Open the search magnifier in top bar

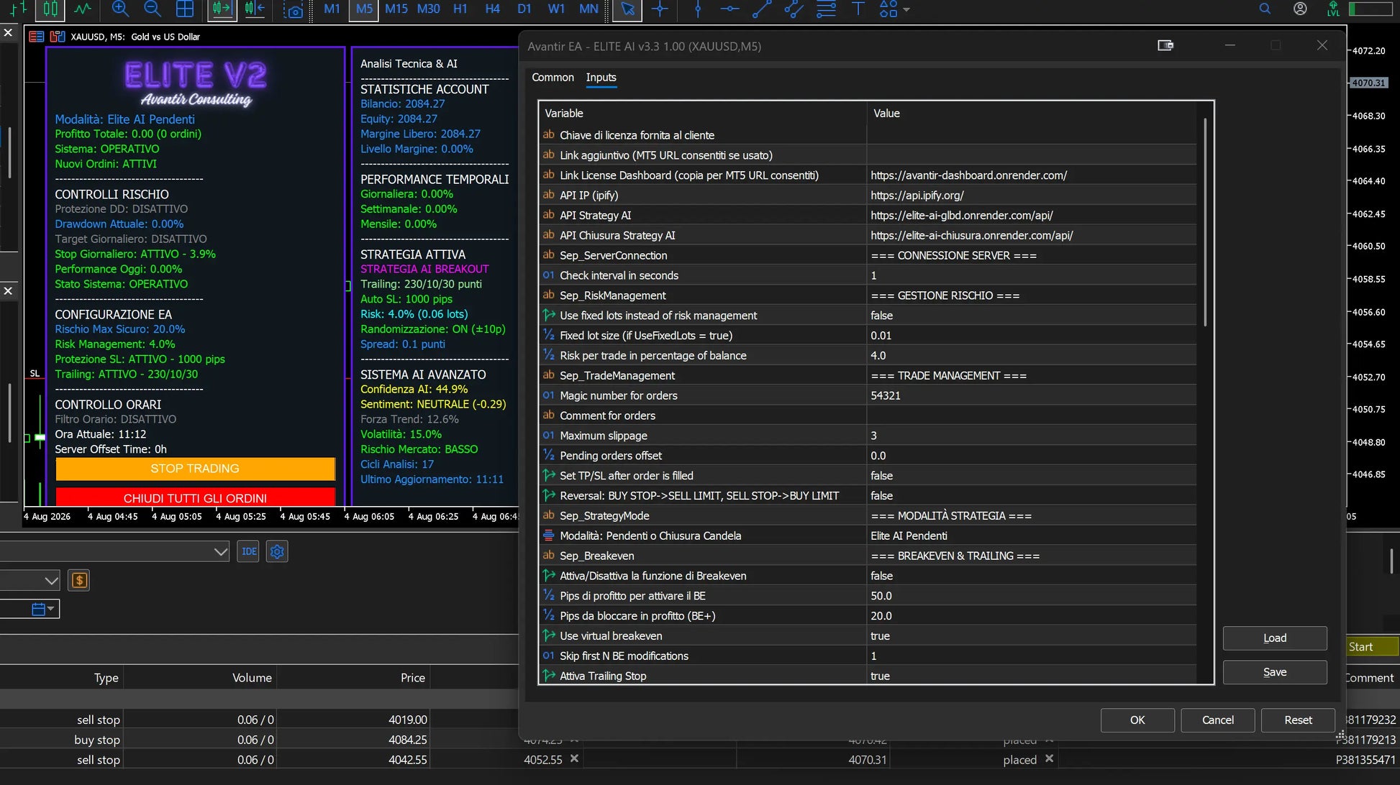1265,9
